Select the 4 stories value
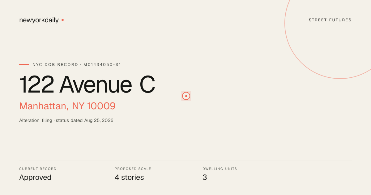This screenshot has height=195, width=371. [x=129, y=178]
